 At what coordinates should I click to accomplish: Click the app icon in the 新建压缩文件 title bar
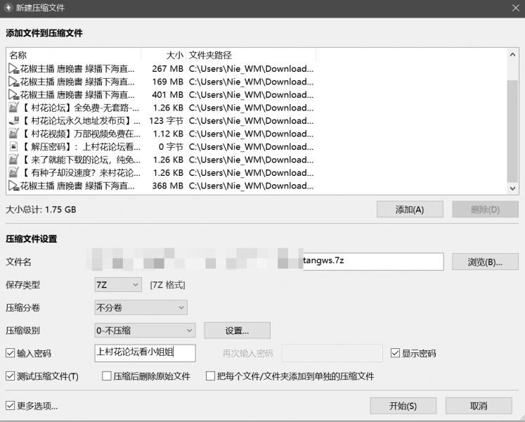(x=8, y=8)
